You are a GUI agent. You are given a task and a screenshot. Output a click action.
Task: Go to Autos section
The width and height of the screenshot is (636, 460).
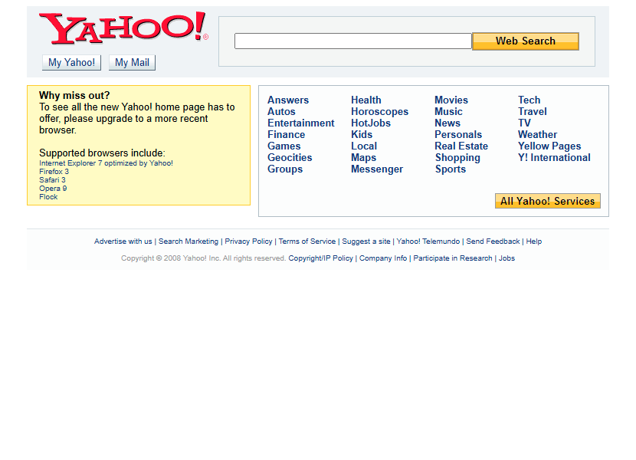pos(281,112)
